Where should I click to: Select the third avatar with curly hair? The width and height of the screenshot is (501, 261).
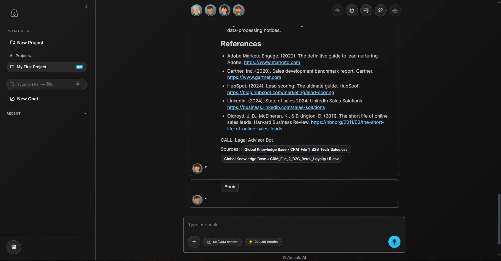click(225, 10)
